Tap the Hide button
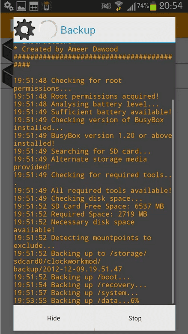188x334 pixels. click(x=54, y=318)
